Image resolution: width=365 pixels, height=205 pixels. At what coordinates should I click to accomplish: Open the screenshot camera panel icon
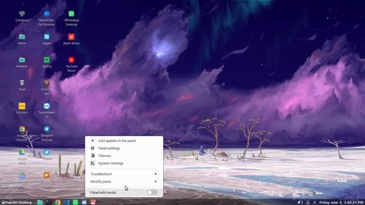point(84,203)
